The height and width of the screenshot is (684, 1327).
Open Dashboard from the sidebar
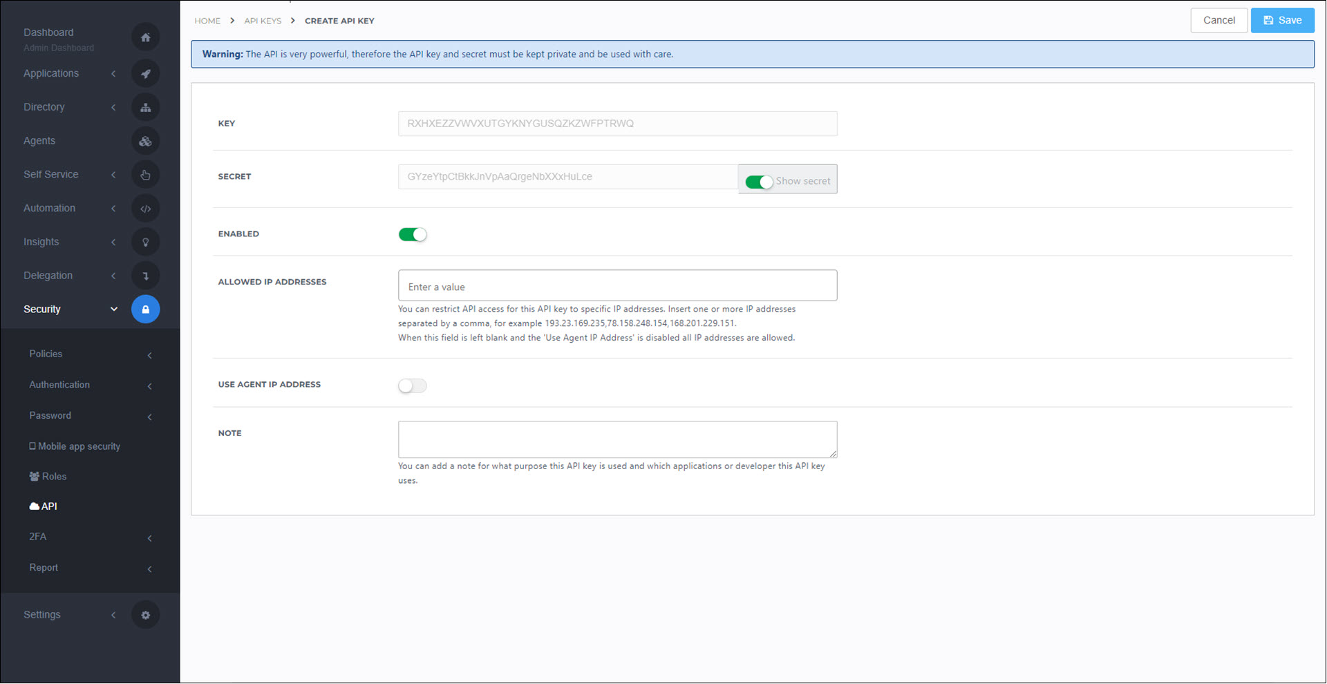point(48,32)
